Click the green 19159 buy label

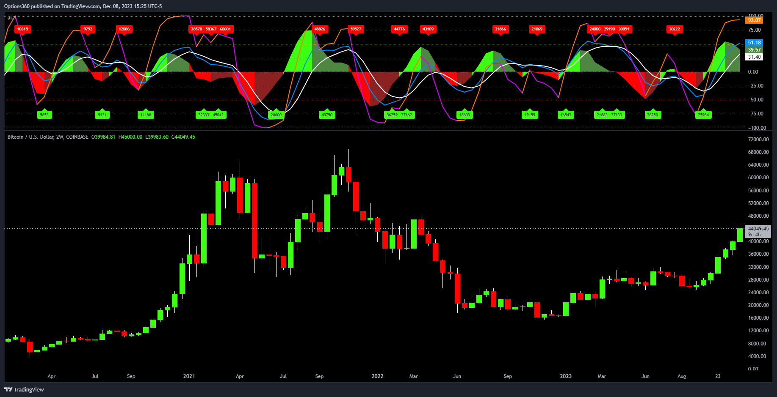pyautogui.click(x=530, y=115)
